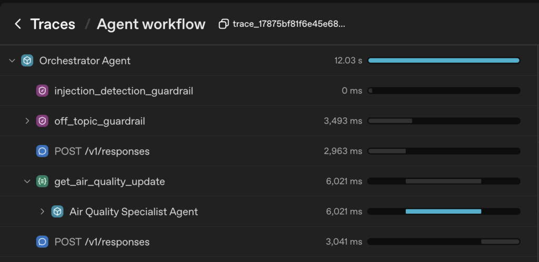The image size is (539, 262).
Task: Expand the off_topic_guardrail row
Action: [27, 121]
